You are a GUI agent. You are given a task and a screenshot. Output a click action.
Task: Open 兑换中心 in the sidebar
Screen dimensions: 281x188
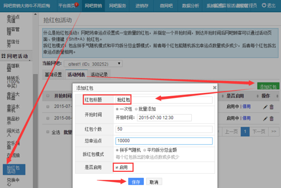pyautogui.click(x=13, y=182)
